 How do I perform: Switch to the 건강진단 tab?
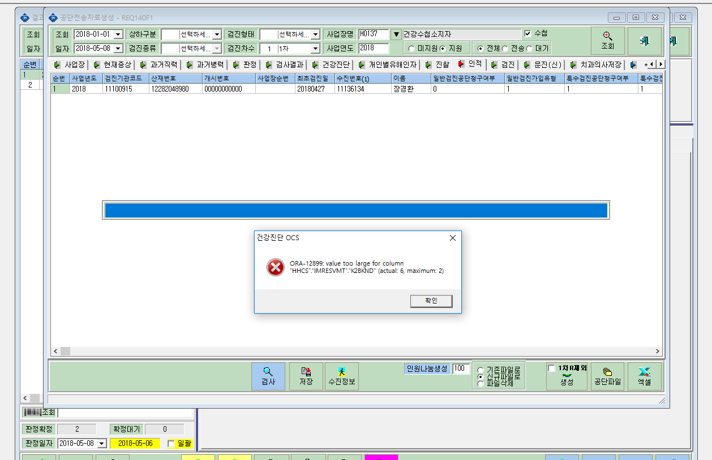(x=331, y=64)
